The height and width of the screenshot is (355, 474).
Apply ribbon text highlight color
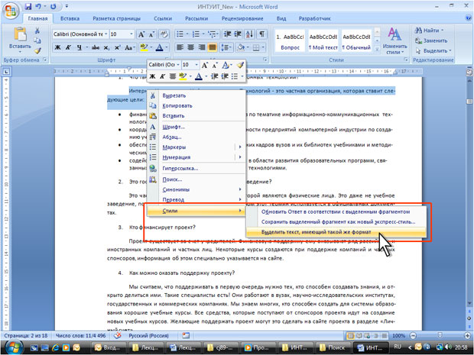point(144,47)
